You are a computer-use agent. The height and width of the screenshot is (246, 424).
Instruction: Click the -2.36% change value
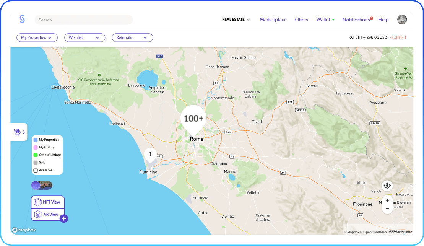click(x=396, y=37)
